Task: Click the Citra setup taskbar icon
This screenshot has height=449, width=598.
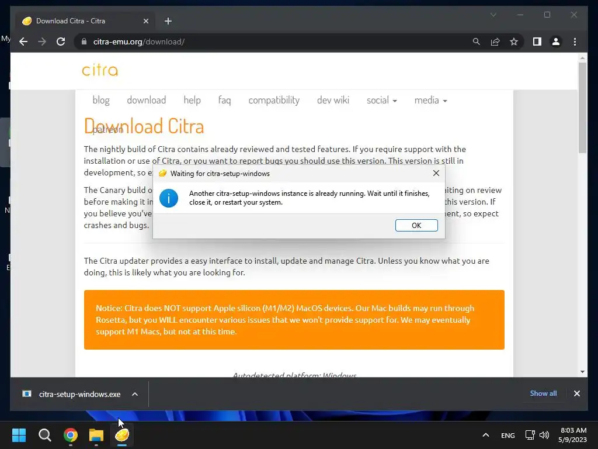Action: (122, 435)
